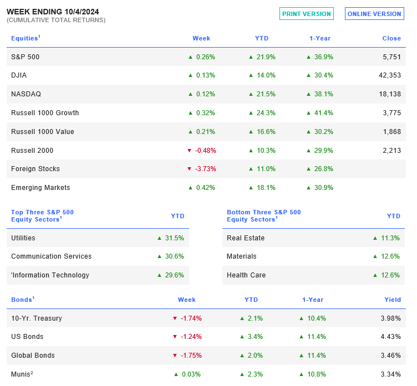Click the Close column header
Image resolution: width=417 pixels, height=386 pixels.
point(391,38)
